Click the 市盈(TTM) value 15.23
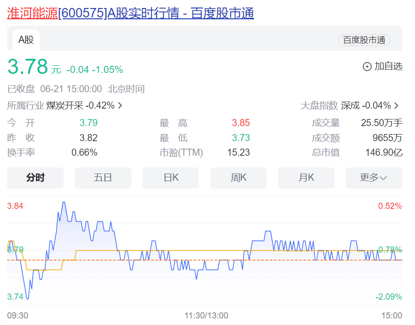 pyautogui.click(x=239, y=152)
